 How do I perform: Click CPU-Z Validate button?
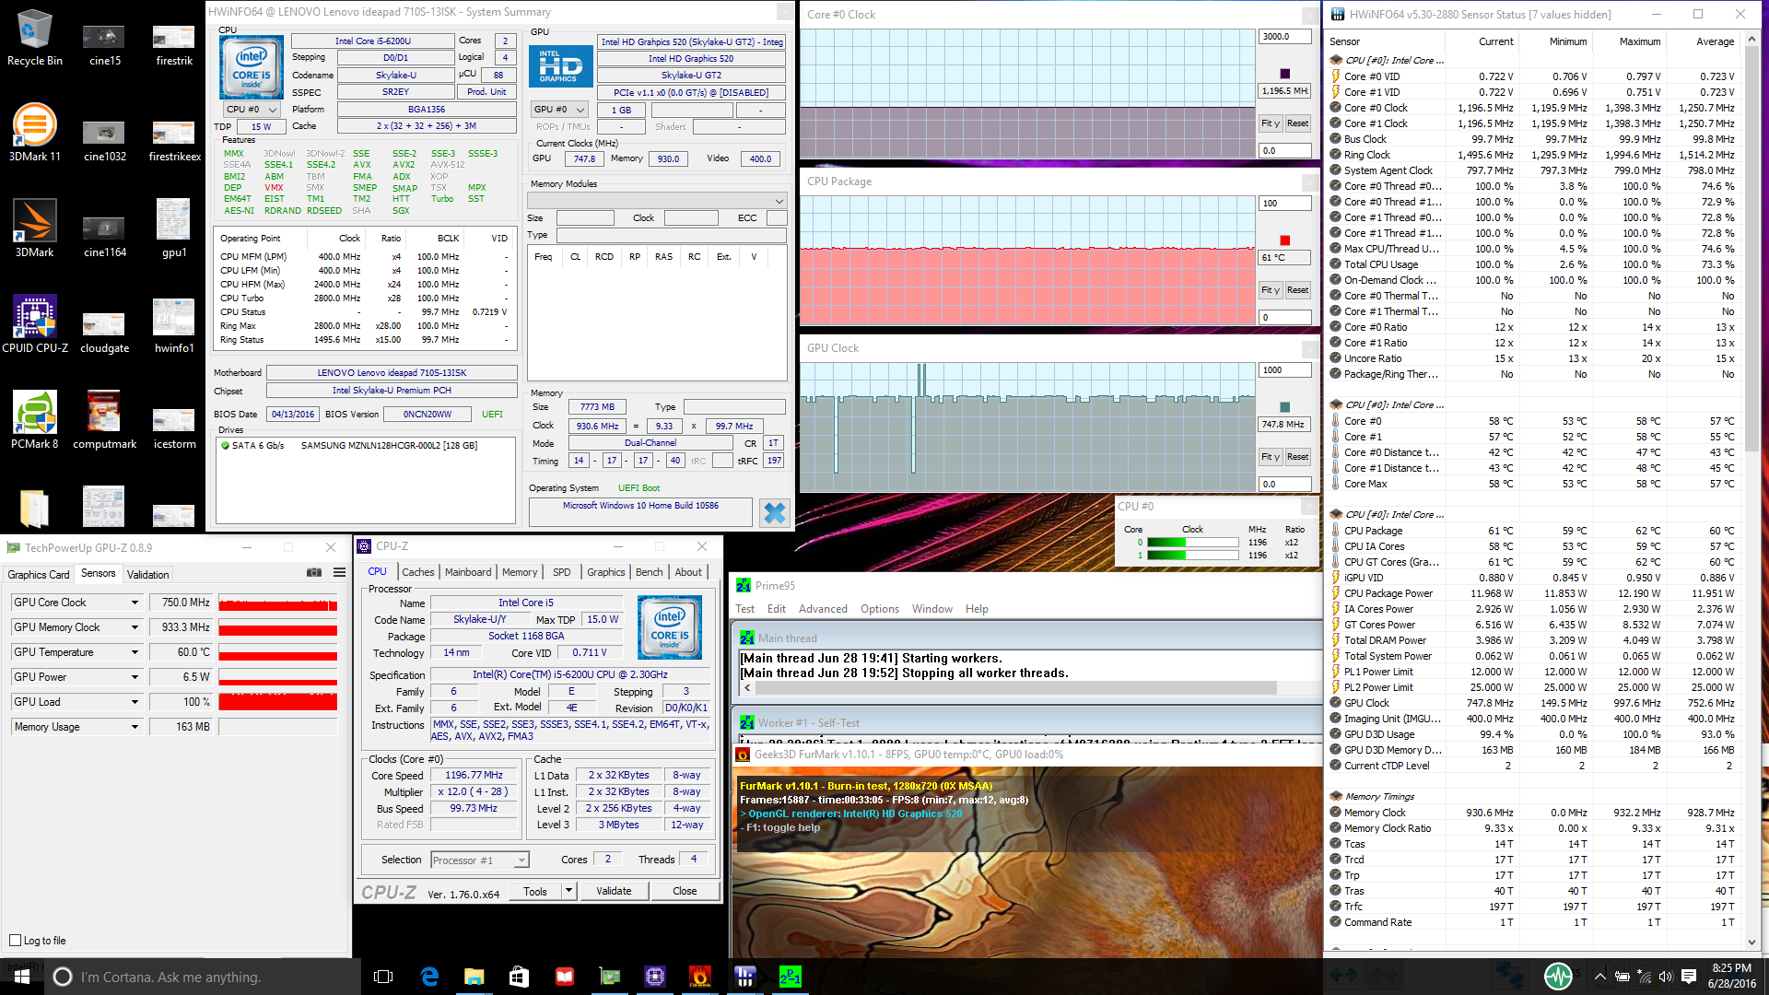pos(614,891)
